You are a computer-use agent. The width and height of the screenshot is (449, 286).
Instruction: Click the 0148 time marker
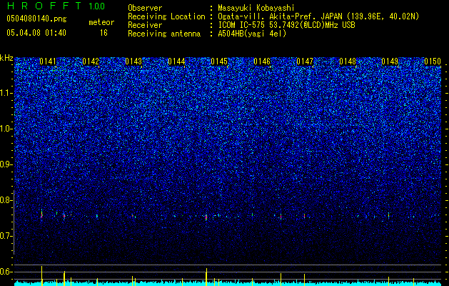[x=348, y=61]
